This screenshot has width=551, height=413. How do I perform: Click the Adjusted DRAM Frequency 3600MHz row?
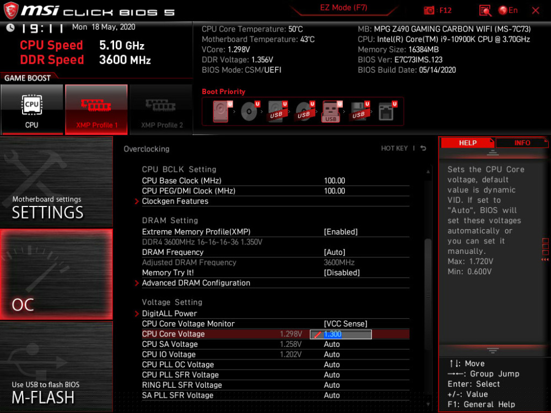pos(275,263)
